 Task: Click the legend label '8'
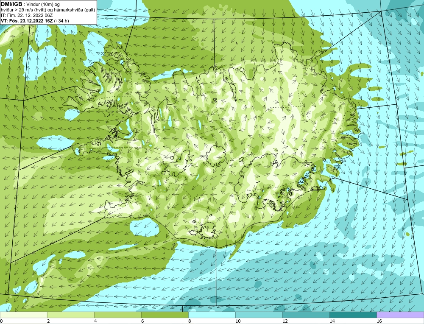click(x=190, y=321)
